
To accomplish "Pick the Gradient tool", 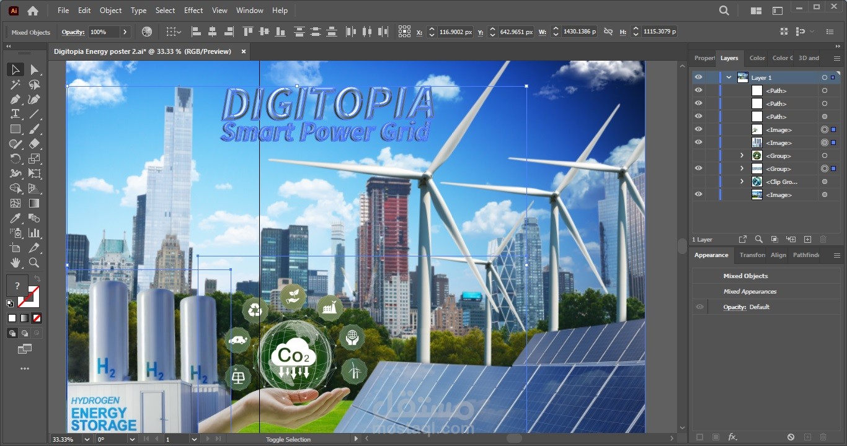I will tap(35, 204).
